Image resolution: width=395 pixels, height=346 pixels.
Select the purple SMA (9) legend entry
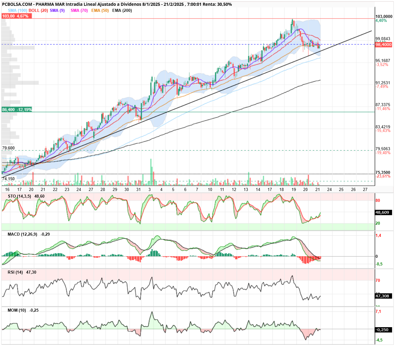point(57,10)
